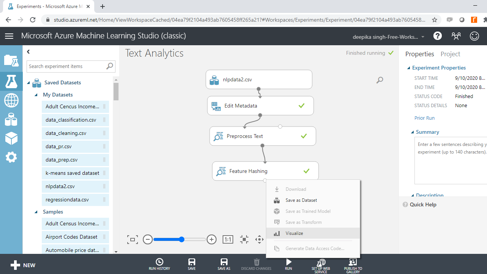The image size is (487, 274).
Task: Open the Trained Models cube sidebar icon
Action: 11,139
